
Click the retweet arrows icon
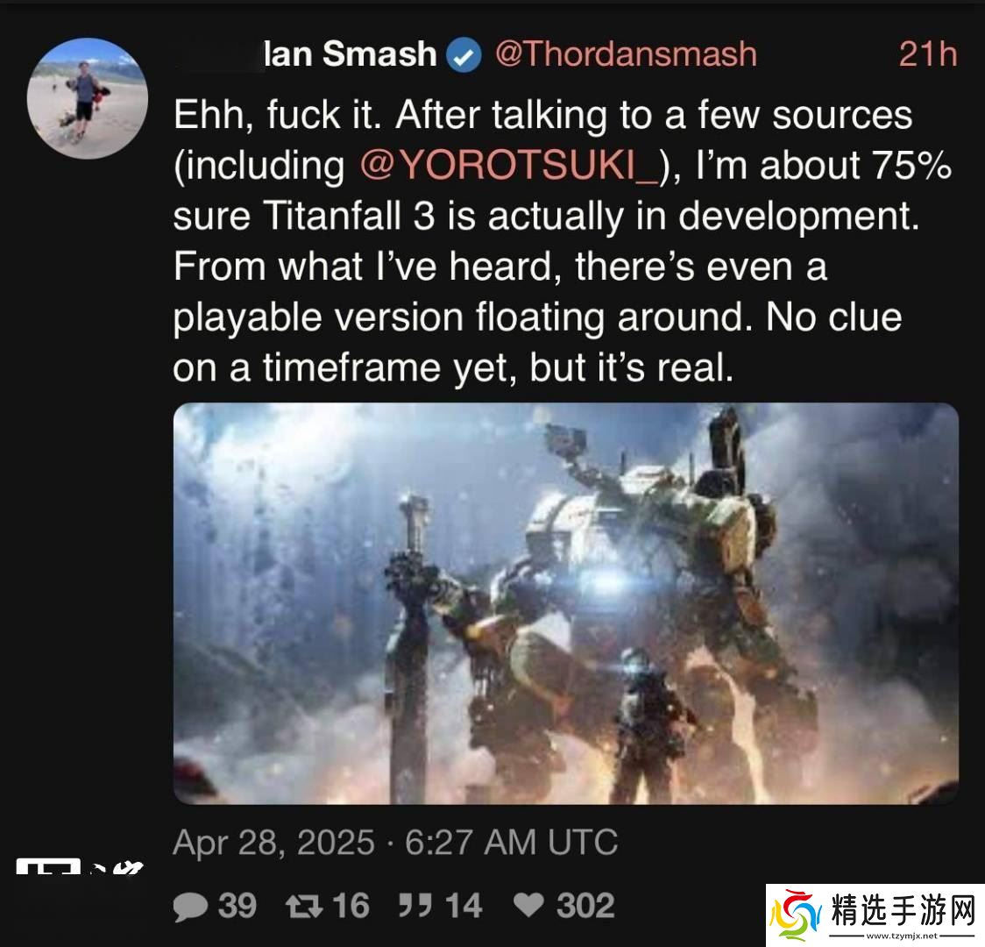[x=304, y=906]
